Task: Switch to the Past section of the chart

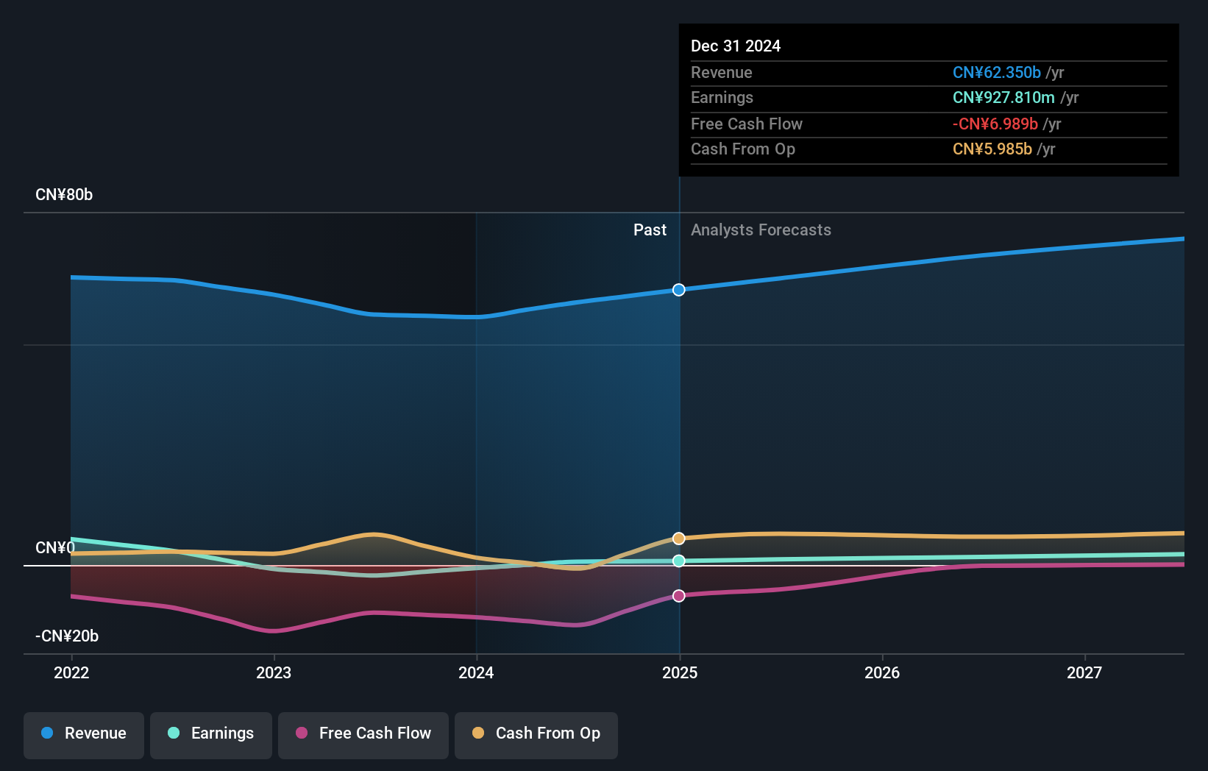Action: point(650,230)
